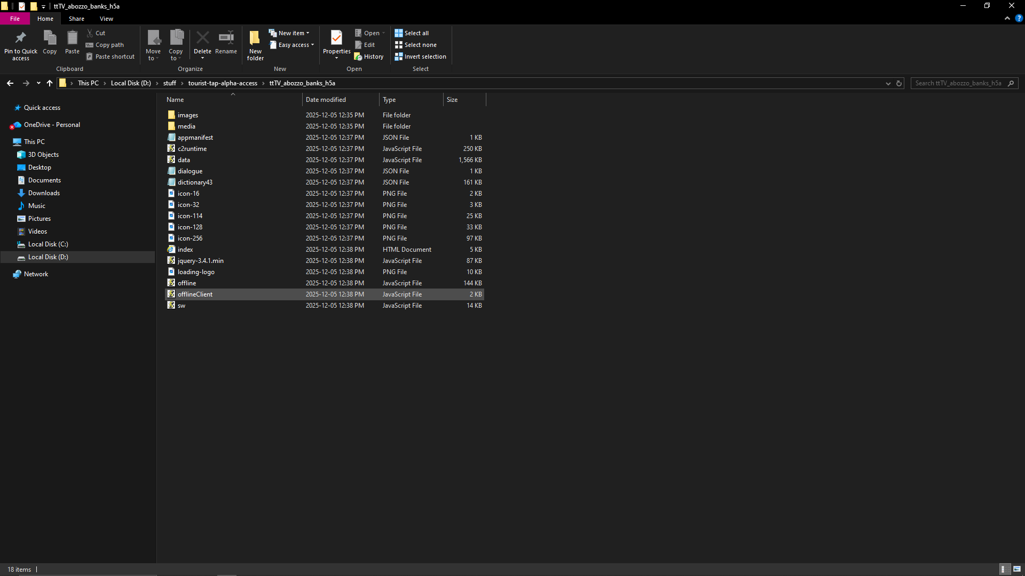Click Invert selection in Select group

(420, 57)
